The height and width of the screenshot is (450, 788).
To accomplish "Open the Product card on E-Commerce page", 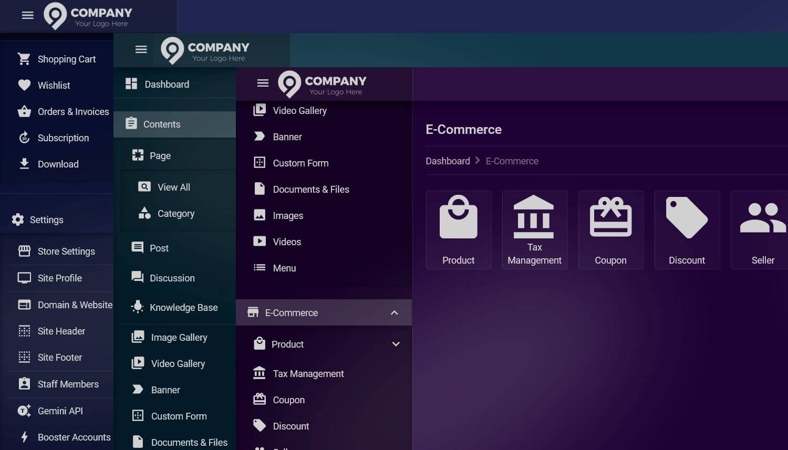I will (459, 230).
